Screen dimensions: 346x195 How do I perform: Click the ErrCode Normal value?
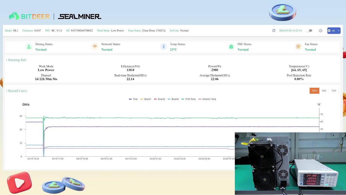pyautogui.click(x=184, y=31)
